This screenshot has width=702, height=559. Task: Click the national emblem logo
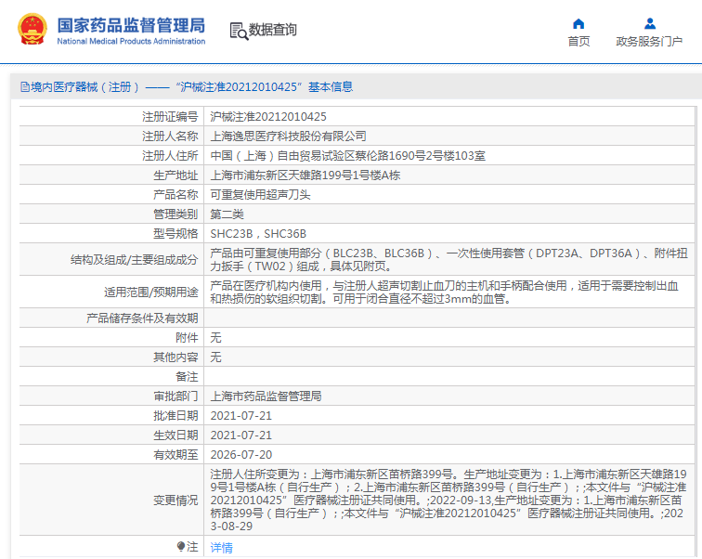[32, 29]
